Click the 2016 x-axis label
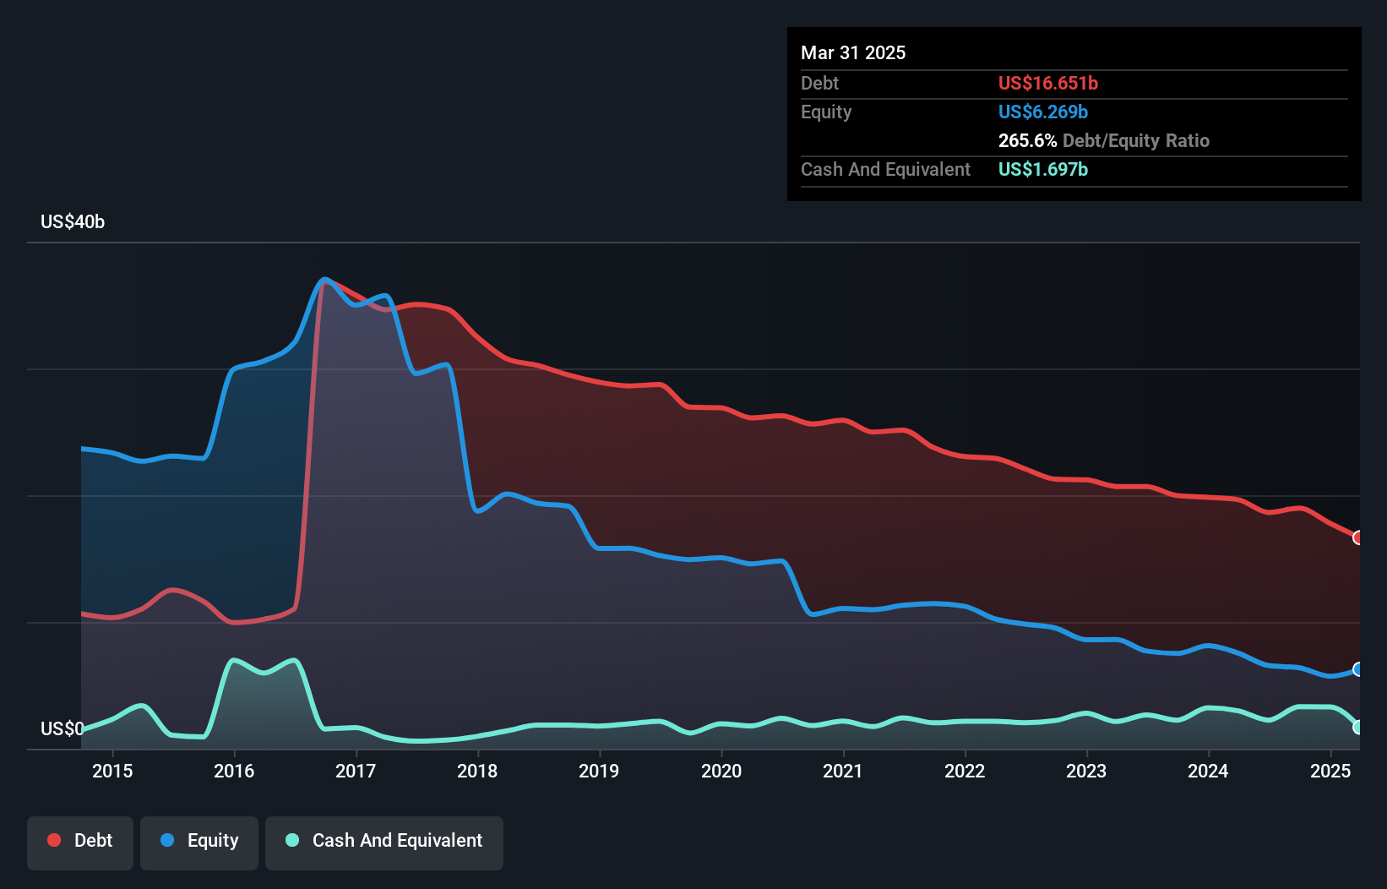The height and width of the screenshot is (889, 1387). [234, 771]
